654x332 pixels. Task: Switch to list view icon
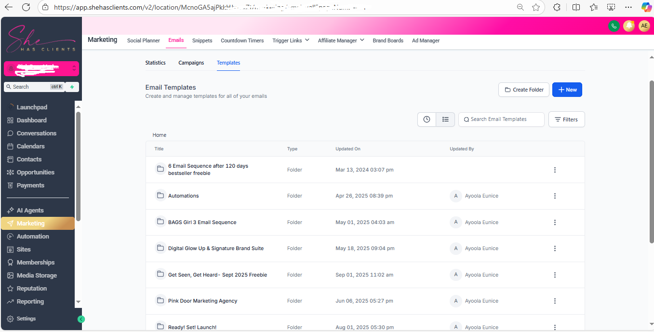[x=445, y=120]
